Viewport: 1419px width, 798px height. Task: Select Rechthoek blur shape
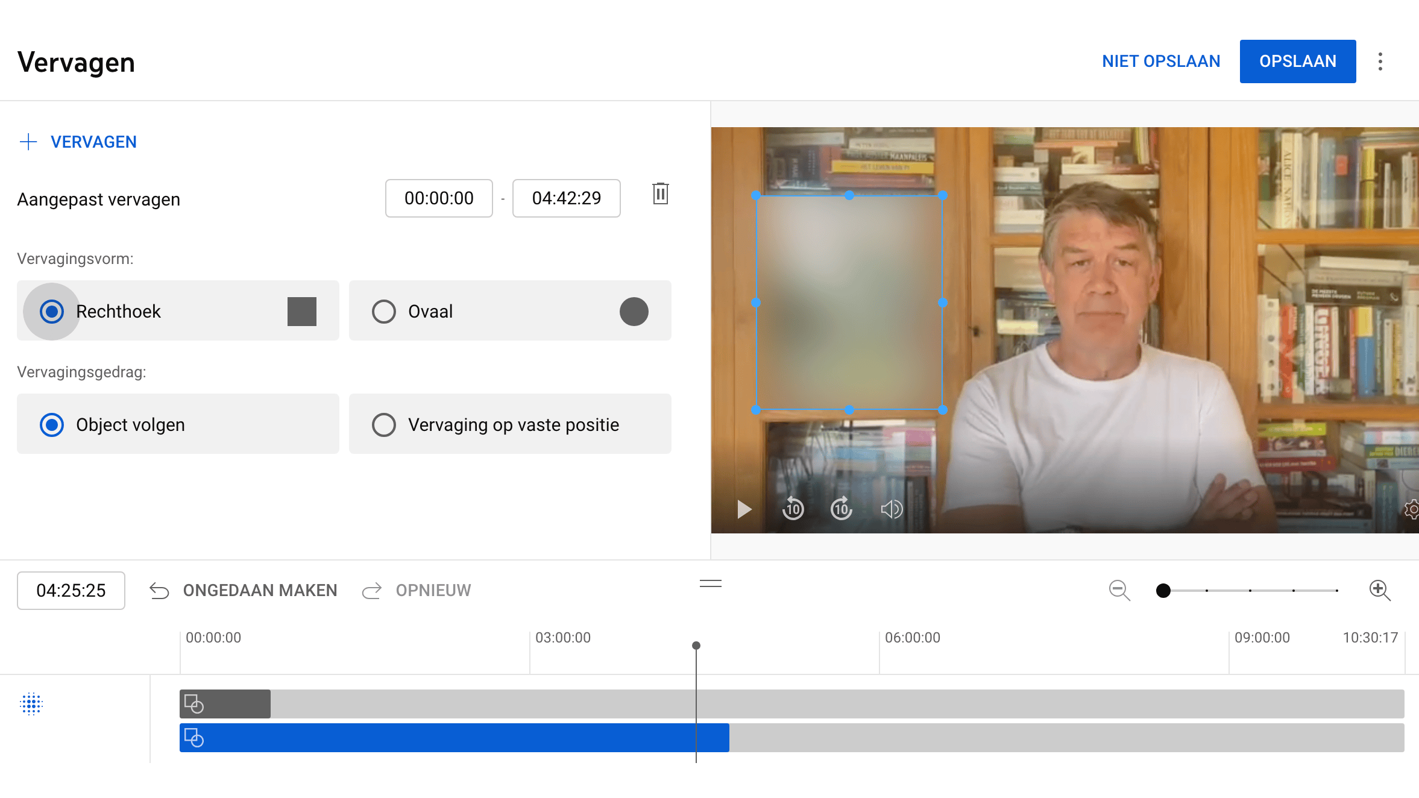[52, 312]
